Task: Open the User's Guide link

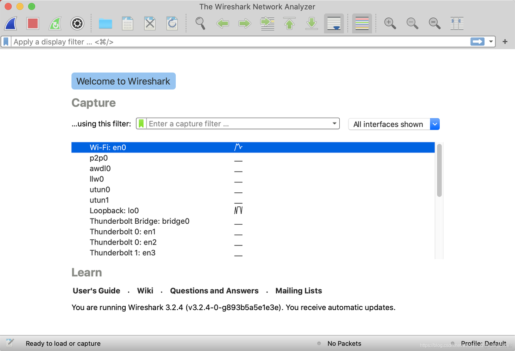Action: point(97,291)
